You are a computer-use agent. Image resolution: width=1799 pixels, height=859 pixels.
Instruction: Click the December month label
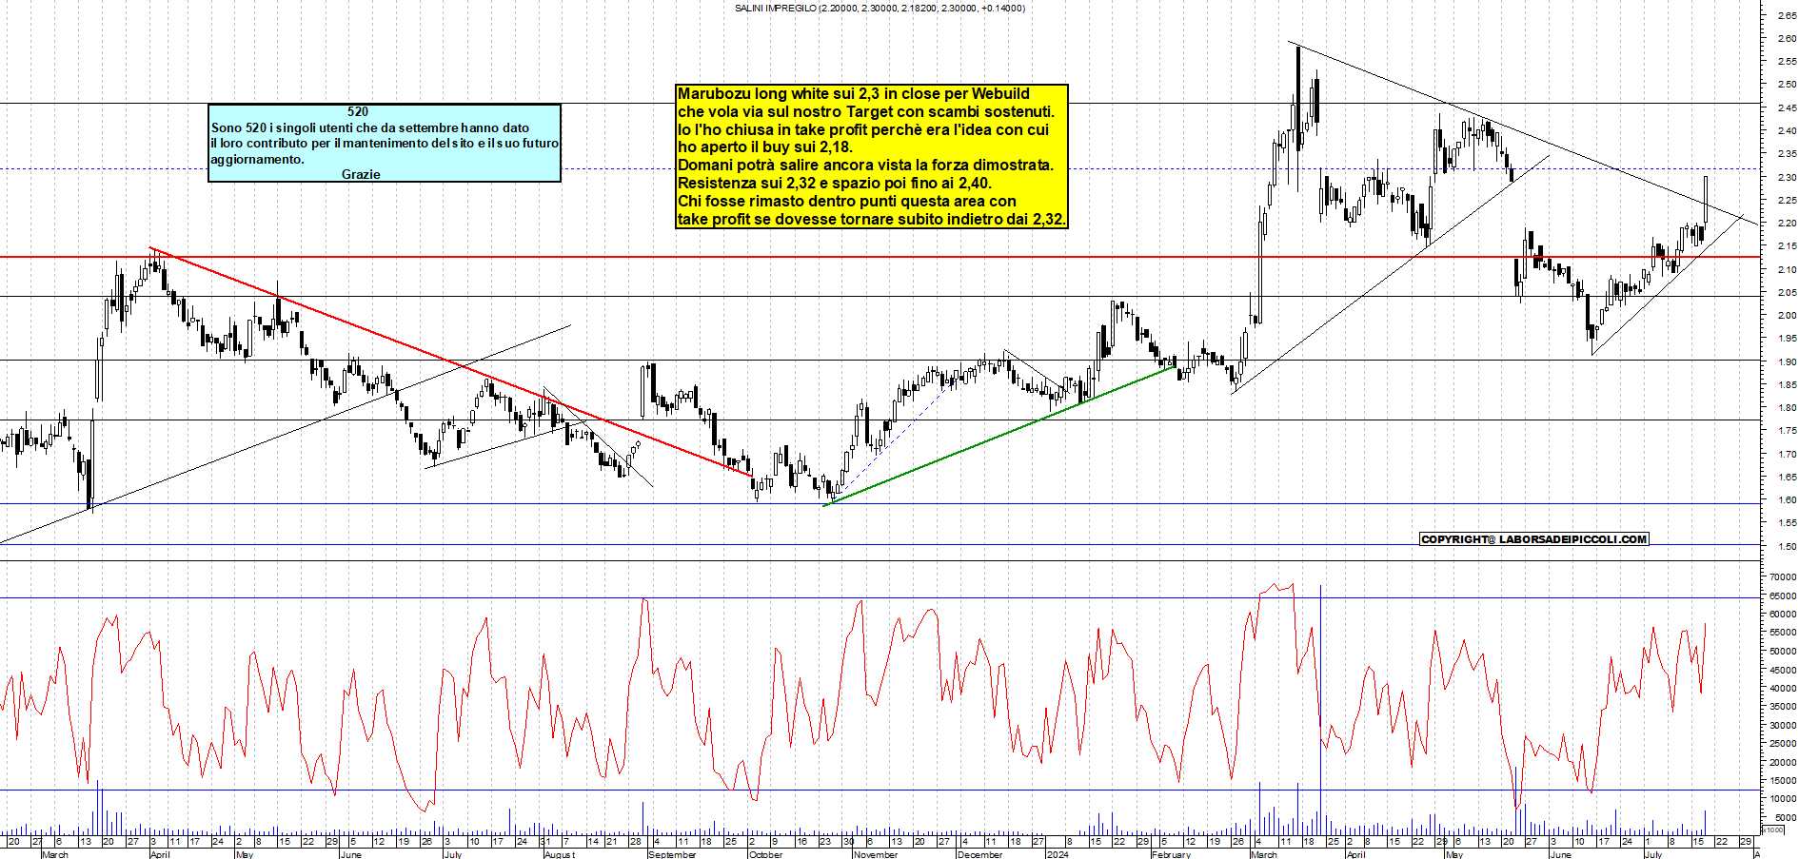coord(979,854)
